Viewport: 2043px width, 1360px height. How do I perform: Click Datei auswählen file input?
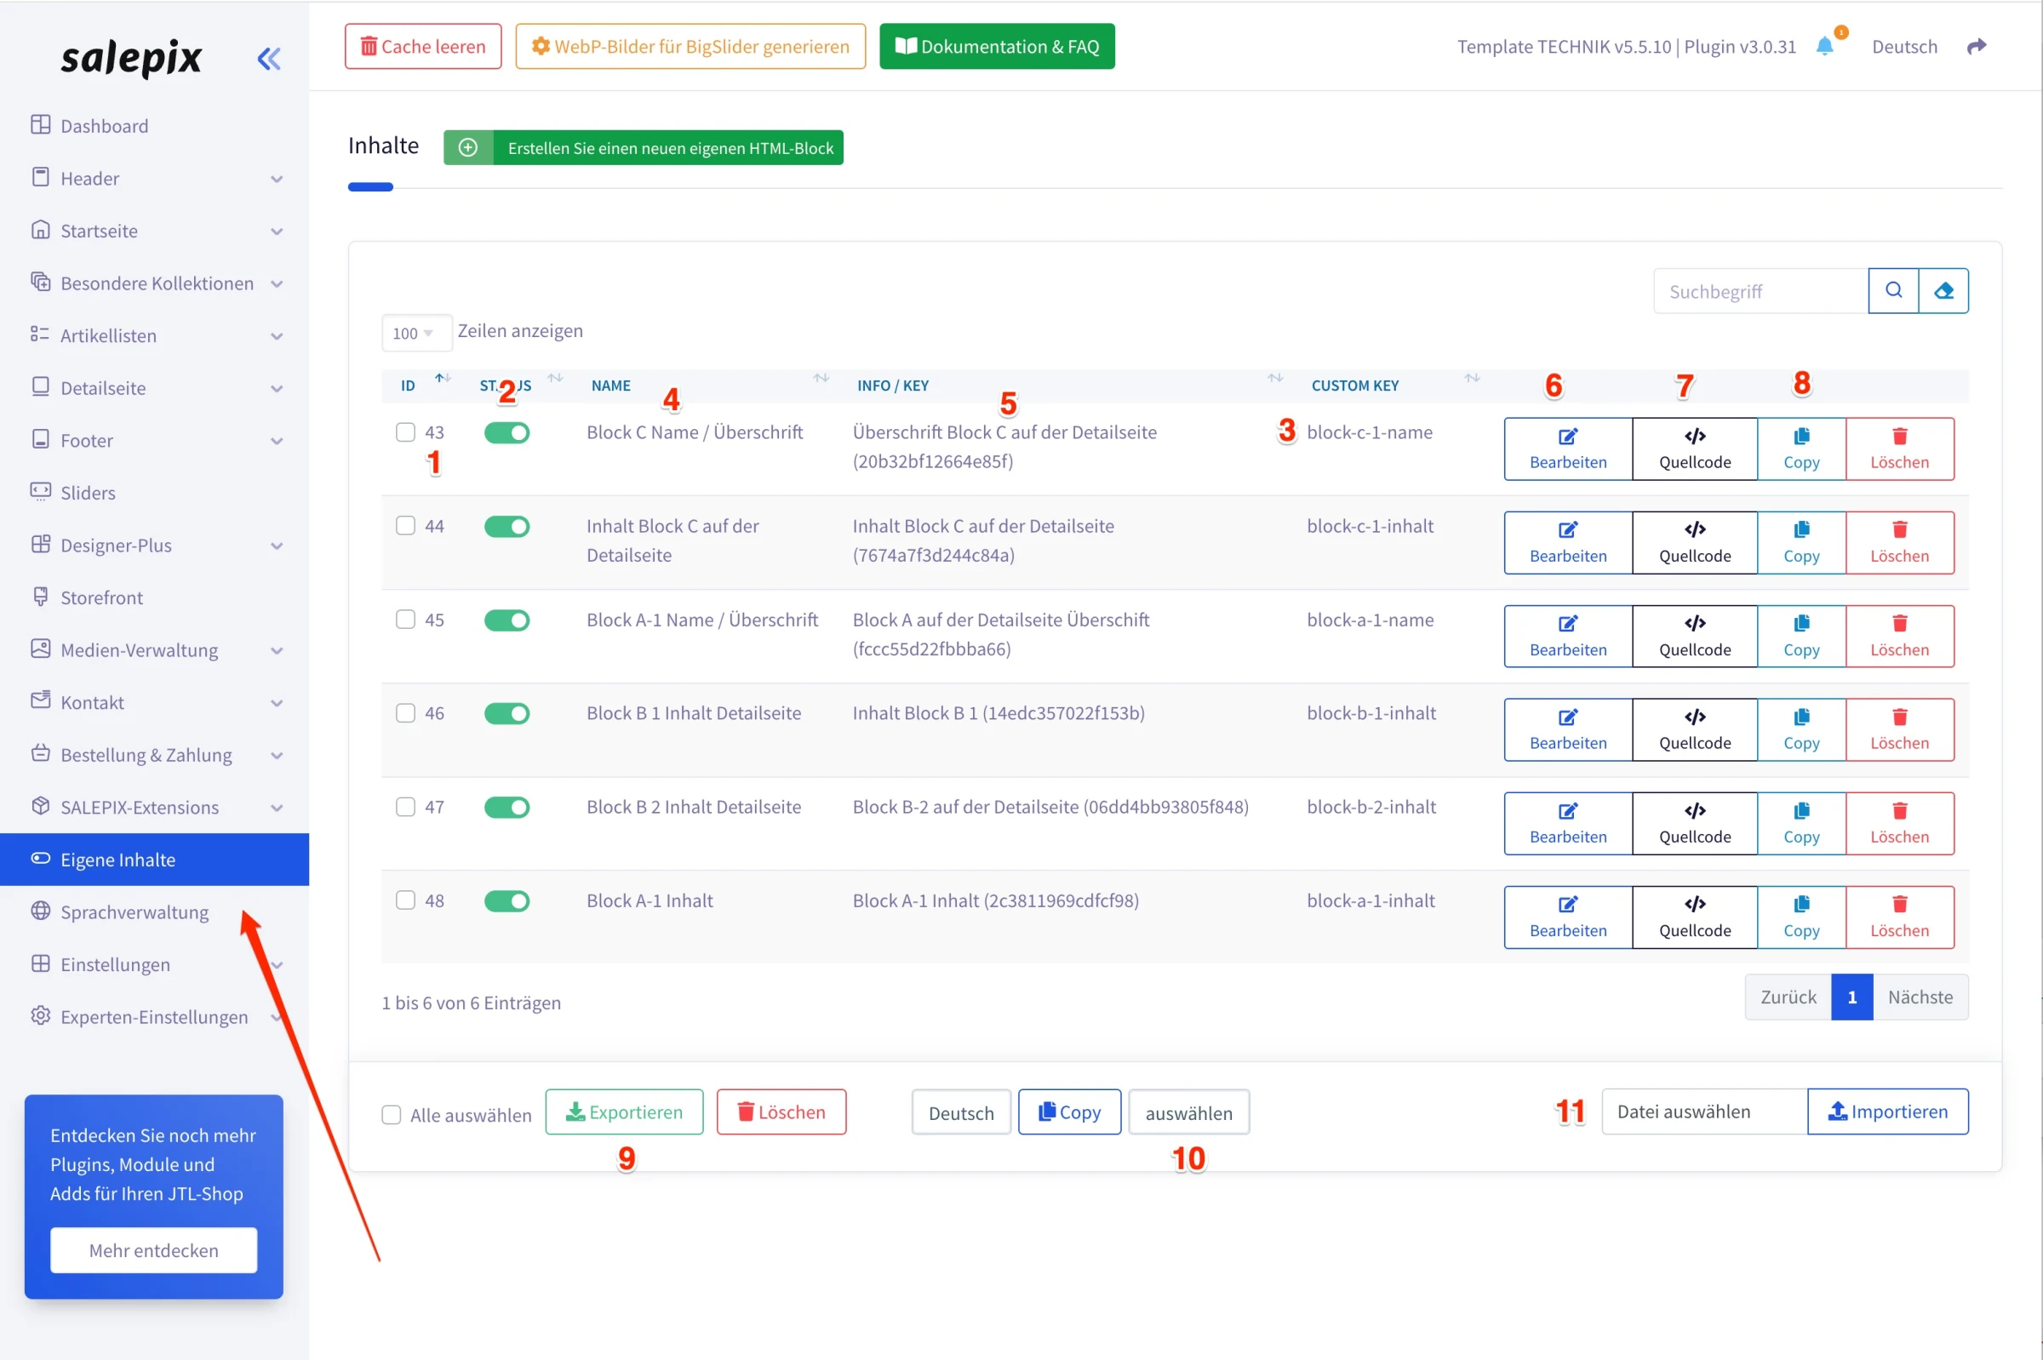(x=1705, y=1112)
